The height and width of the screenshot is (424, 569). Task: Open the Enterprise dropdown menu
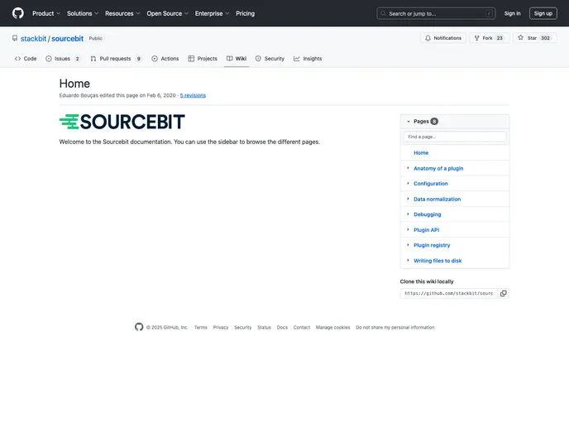[212, 13]
